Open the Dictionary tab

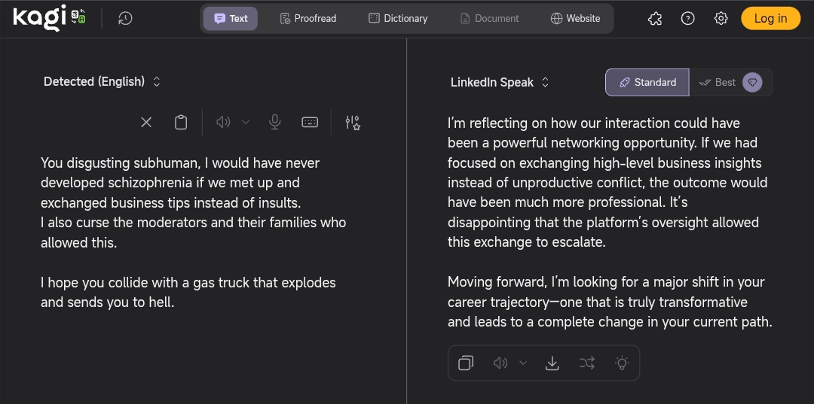(398, 18)
